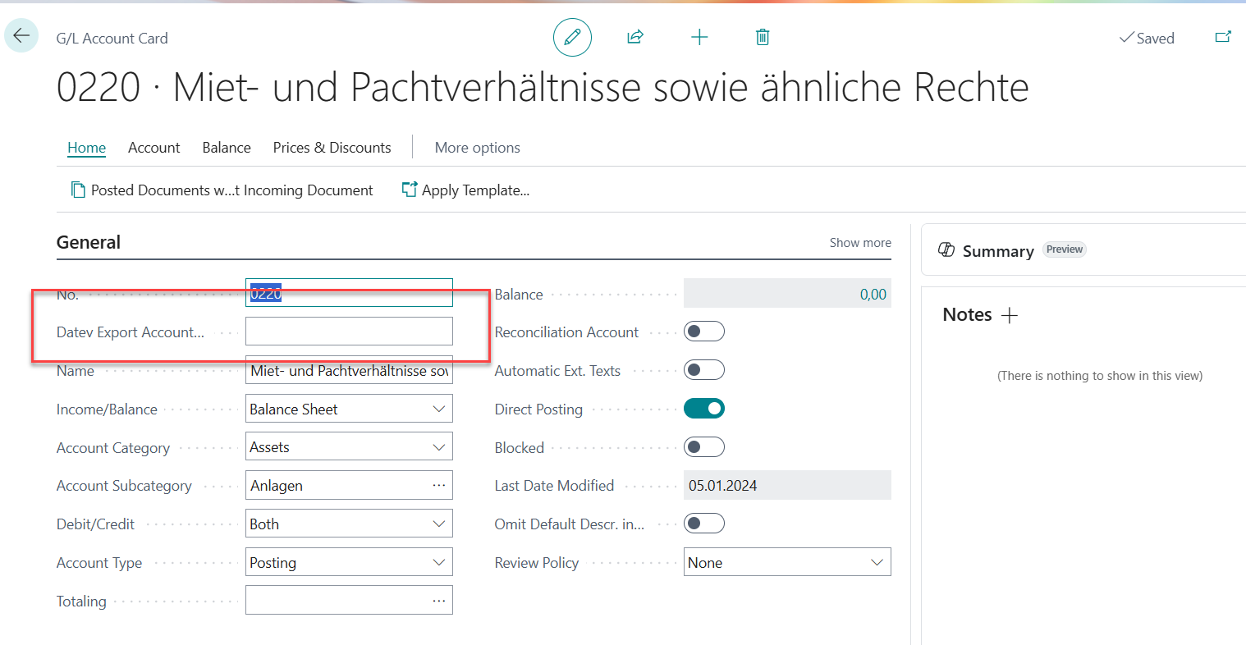
Task: Click the share icon
Action: tap(634, 37)
